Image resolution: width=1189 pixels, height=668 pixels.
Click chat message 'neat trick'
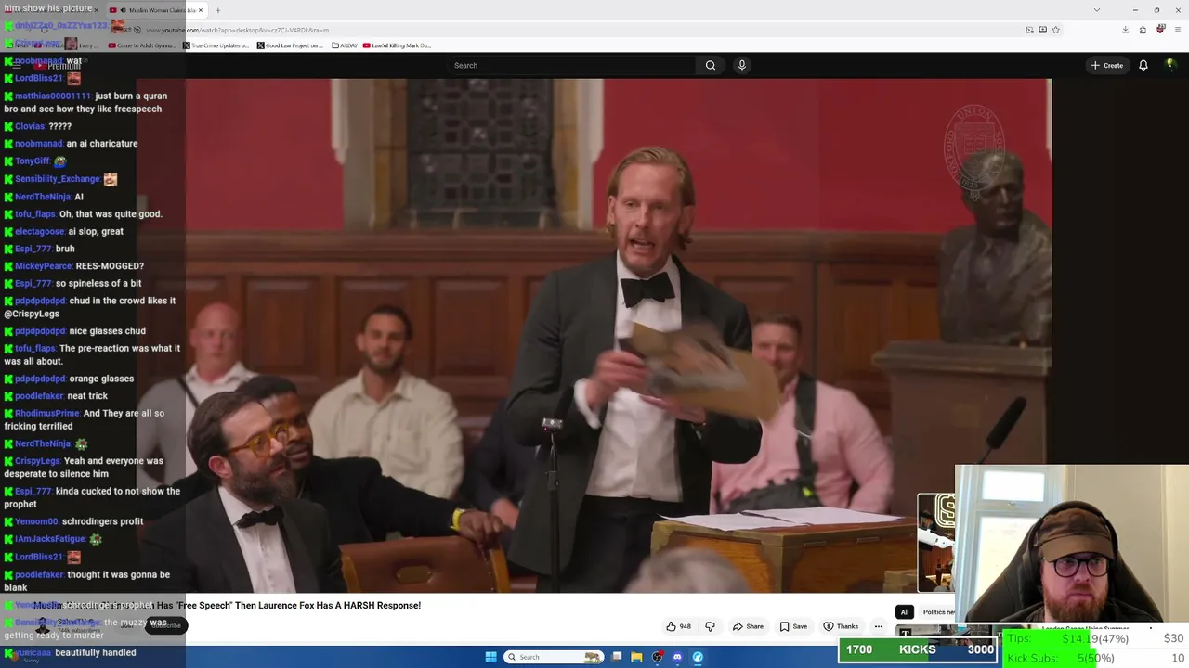click(x=87, y=396)
